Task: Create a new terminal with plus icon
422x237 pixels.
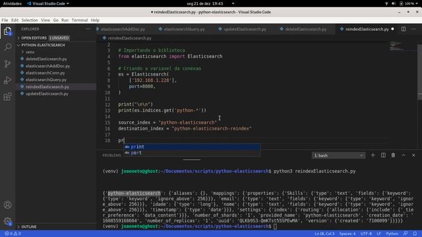Action: tap(373, 155)
